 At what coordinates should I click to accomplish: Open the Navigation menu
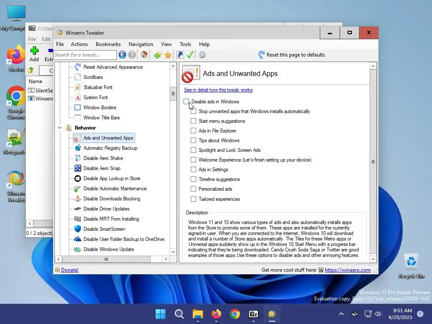pyautogui.click(x=141, y=44)
